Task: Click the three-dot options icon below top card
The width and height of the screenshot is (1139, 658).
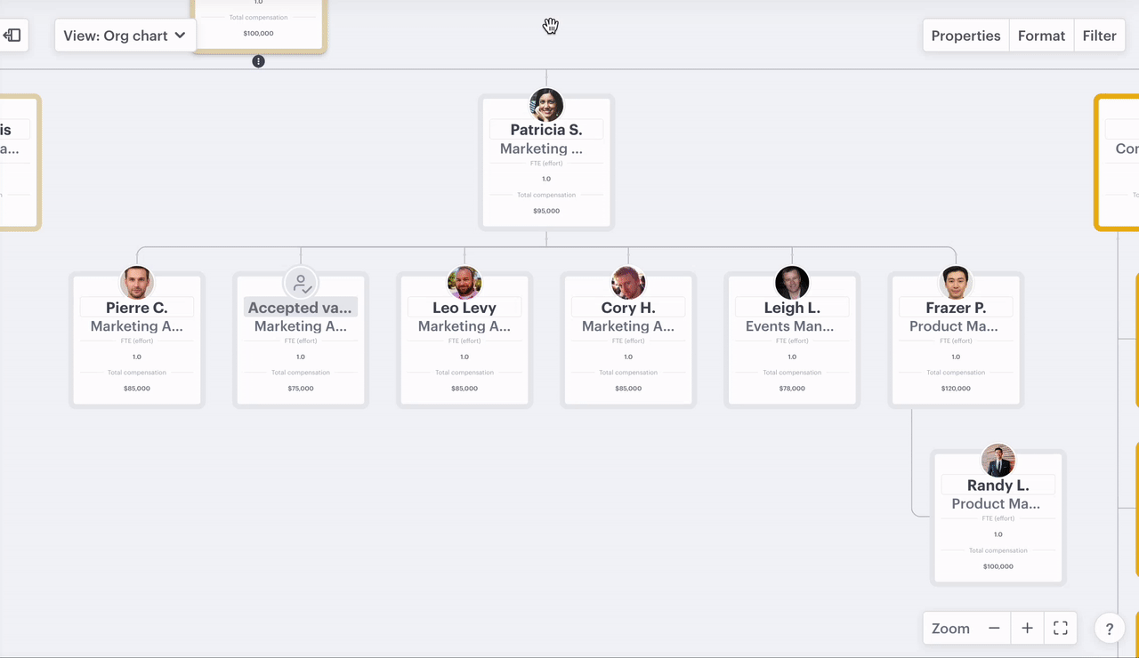Action: point(258,61)
